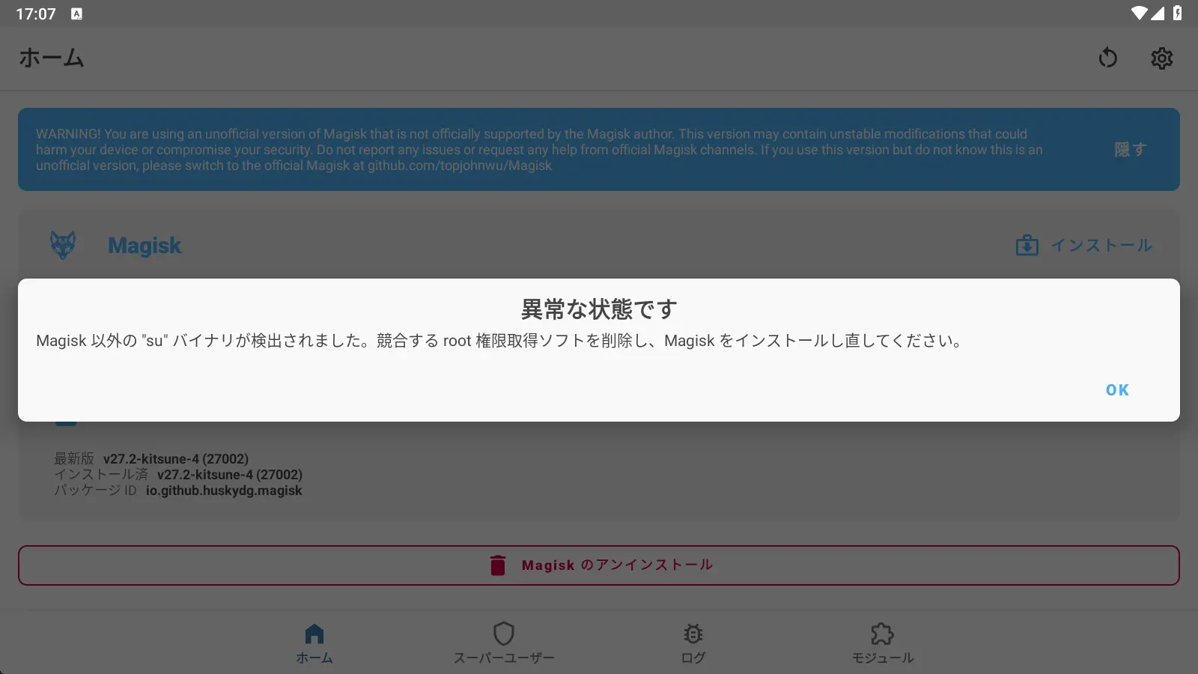The image size is (1198, 674).
Task: Click the Magisk card heading
Action: [145, 245]
